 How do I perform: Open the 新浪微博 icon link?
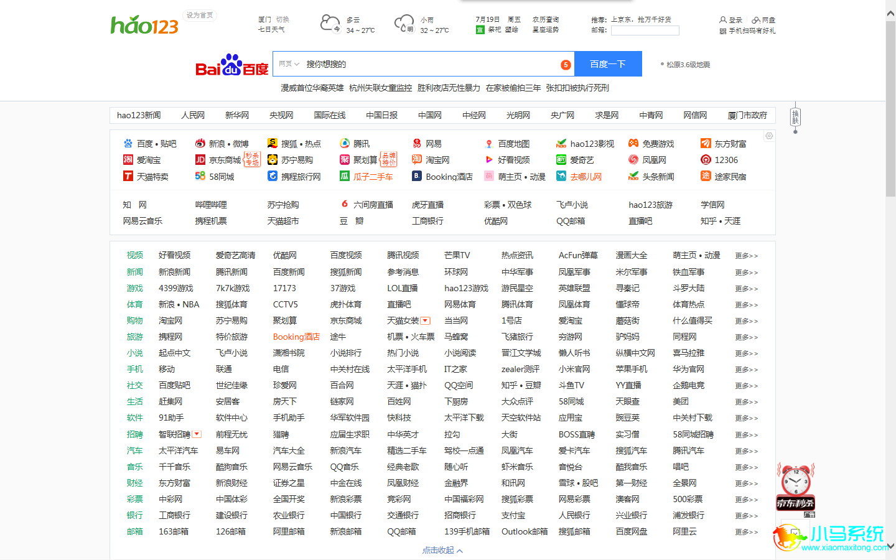coord(200,144)
